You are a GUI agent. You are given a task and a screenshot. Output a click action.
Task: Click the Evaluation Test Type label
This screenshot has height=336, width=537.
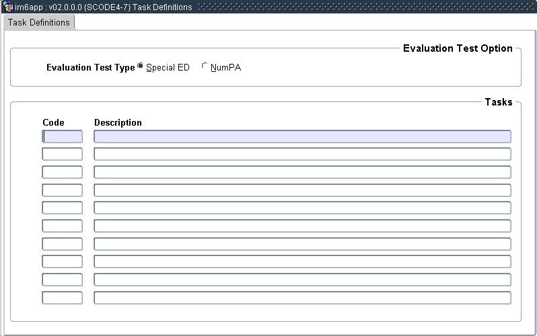[x=91, y=68]
